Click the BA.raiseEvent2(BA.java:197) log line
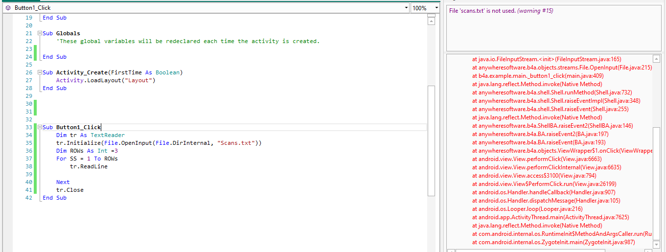Image resolution: width=666 pixels, height=252 pixels. coord(541,134)
